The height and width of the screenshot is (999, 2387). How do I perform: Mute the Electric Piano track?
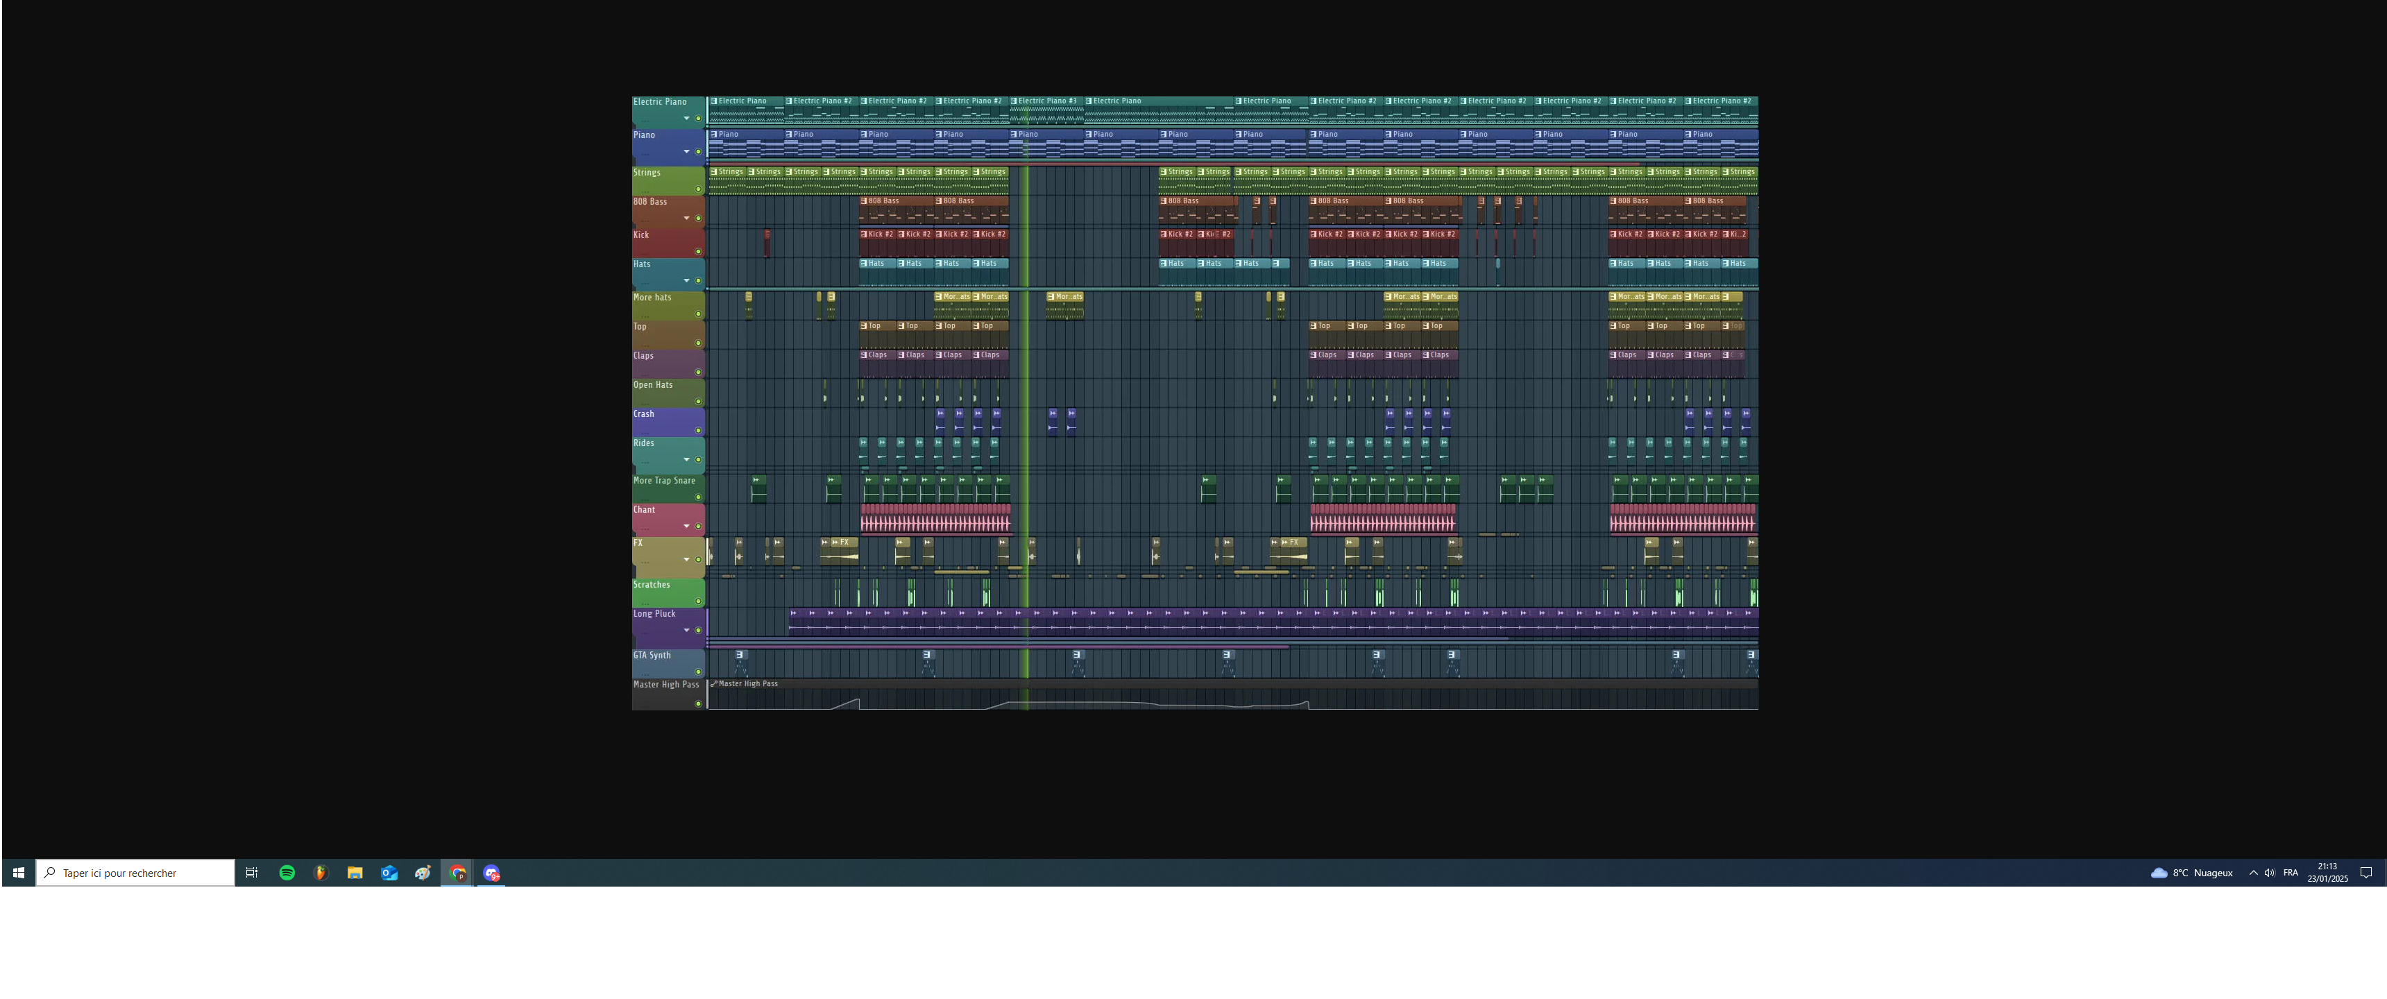click(699, 119)
